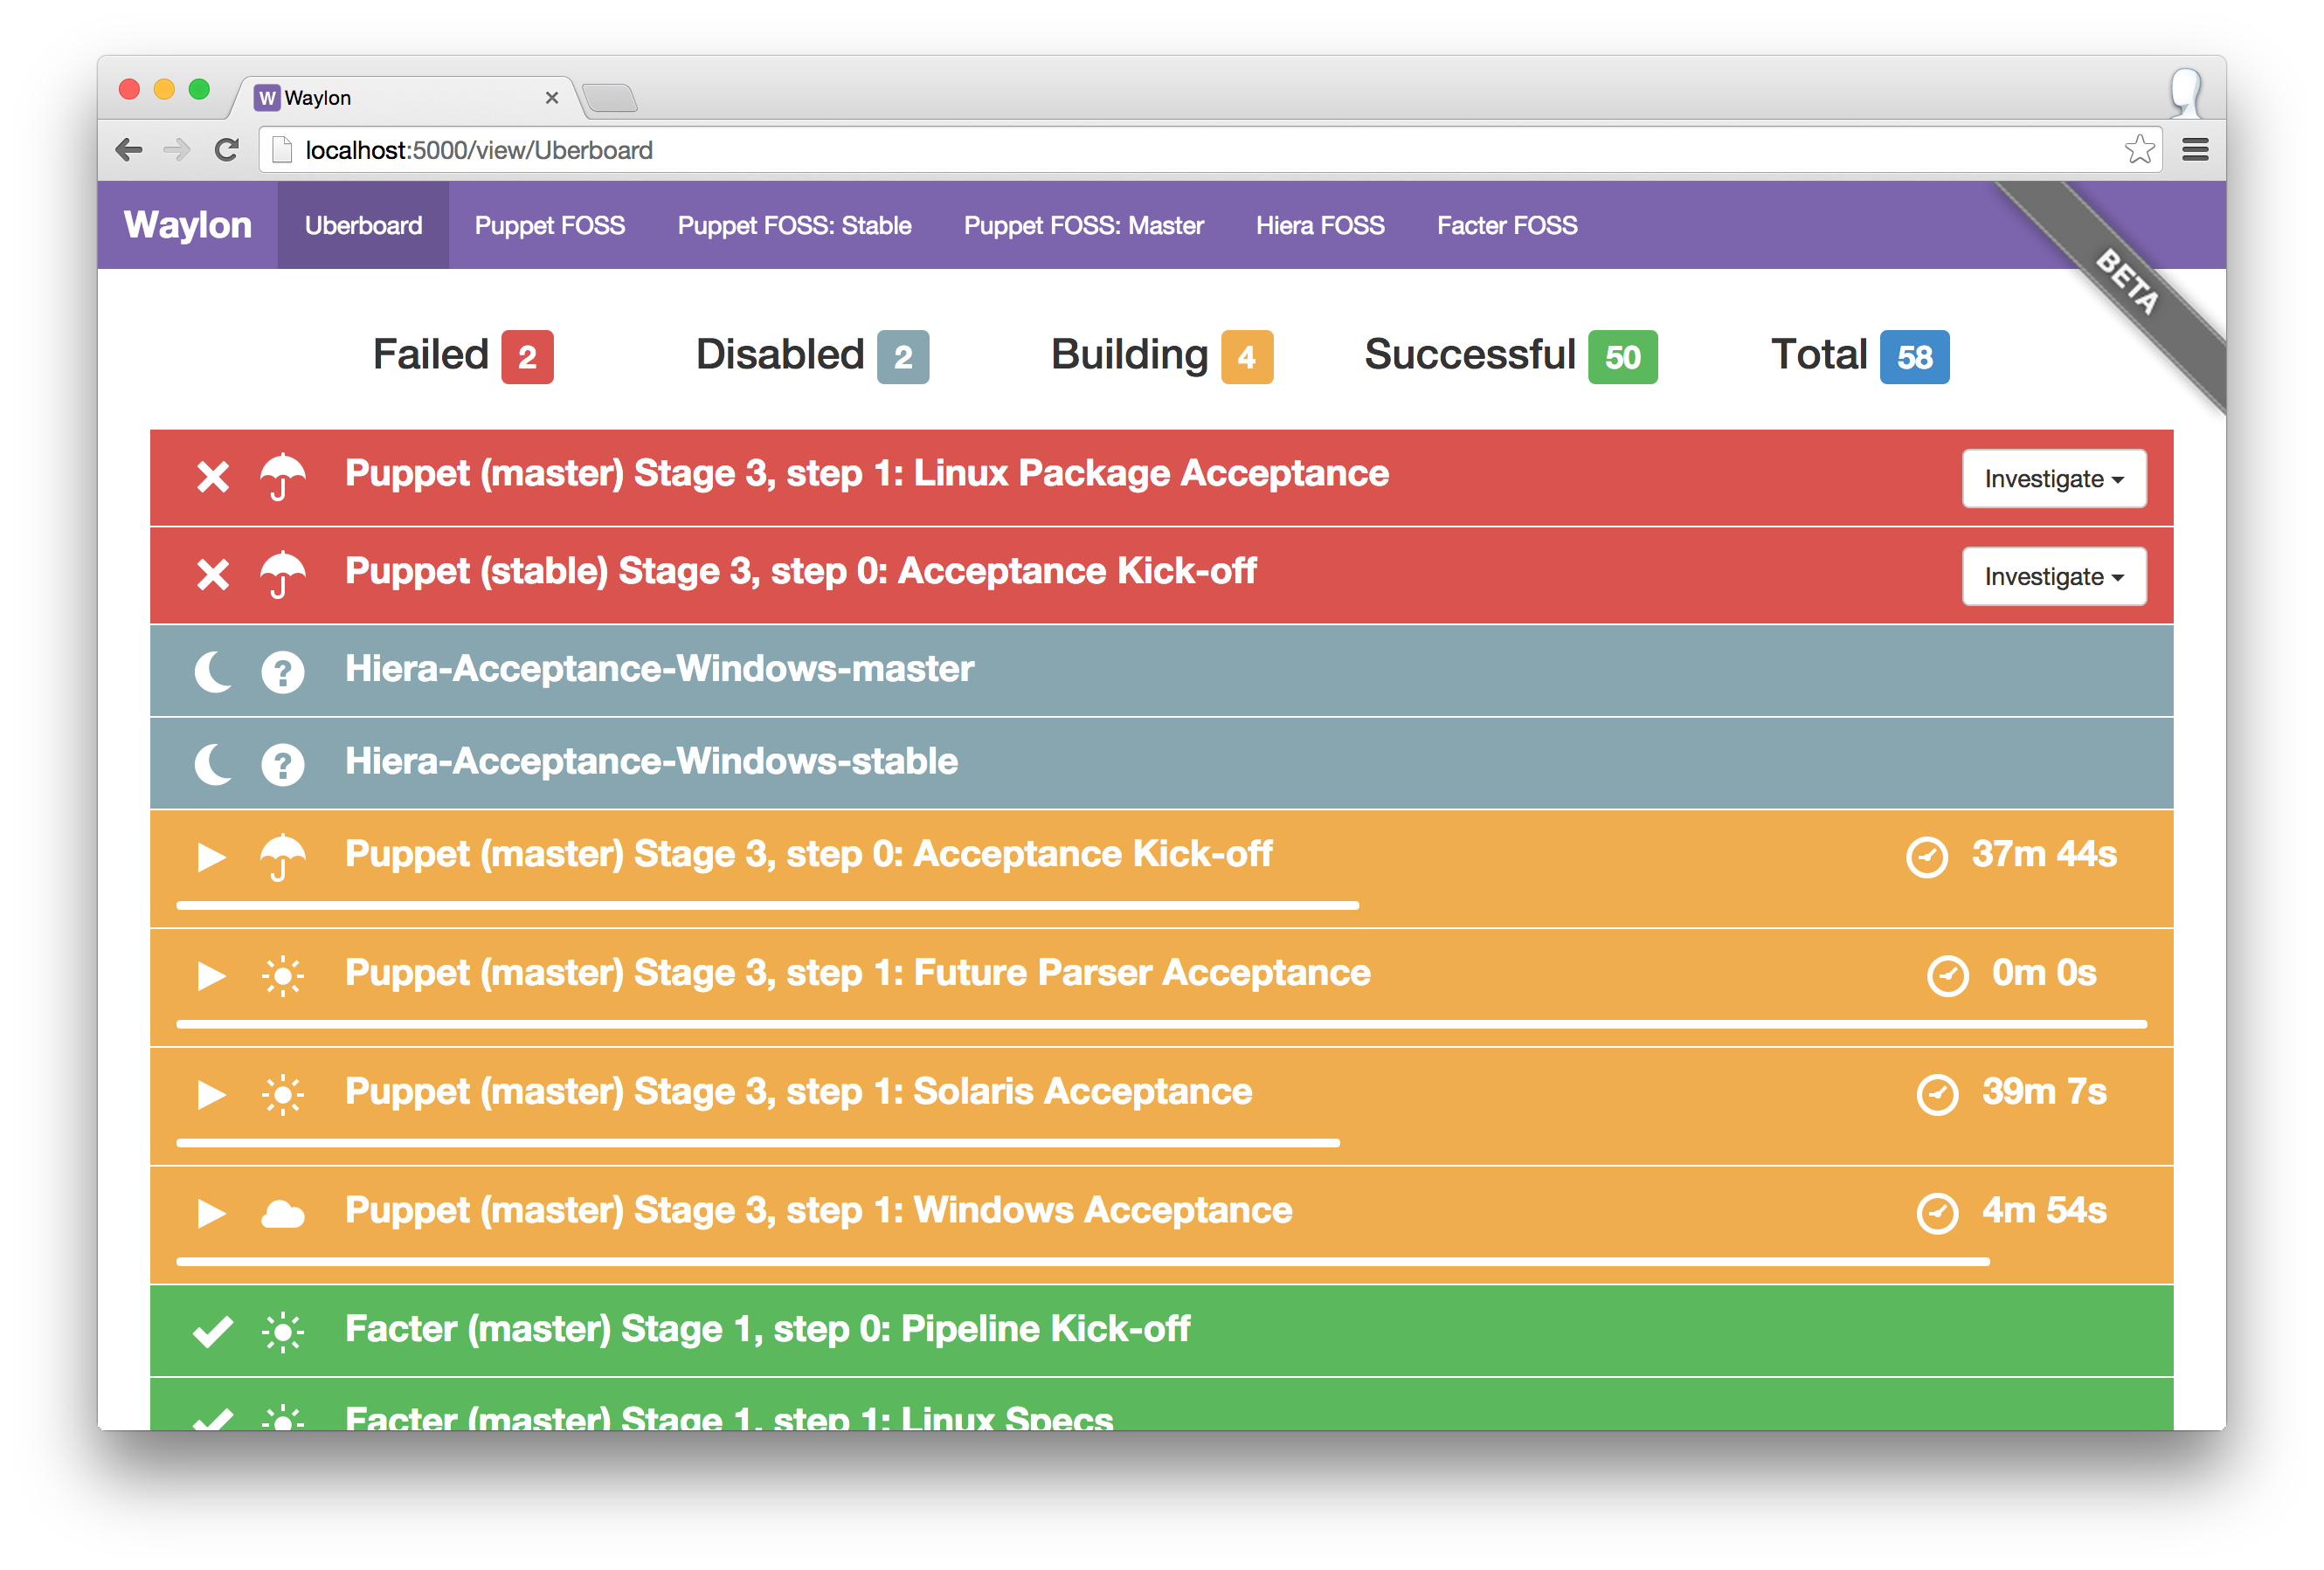The height and width of the screenshot is (1570, 2324).
Task: Click the Windows Acceptance progress bar
Action: [1082, 1262]
